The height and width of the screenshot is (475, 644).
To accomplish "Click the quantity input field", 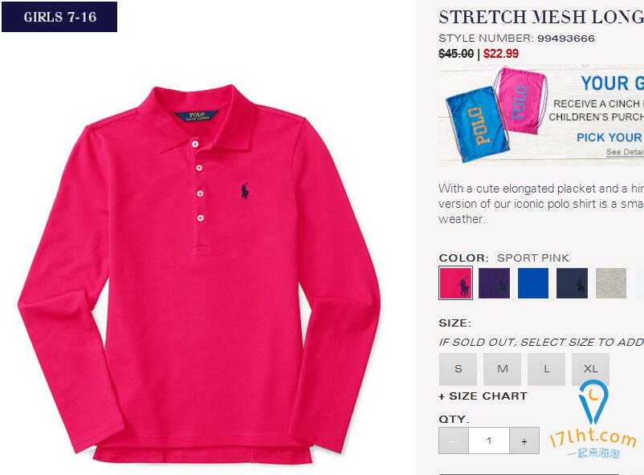I will 489,440.
